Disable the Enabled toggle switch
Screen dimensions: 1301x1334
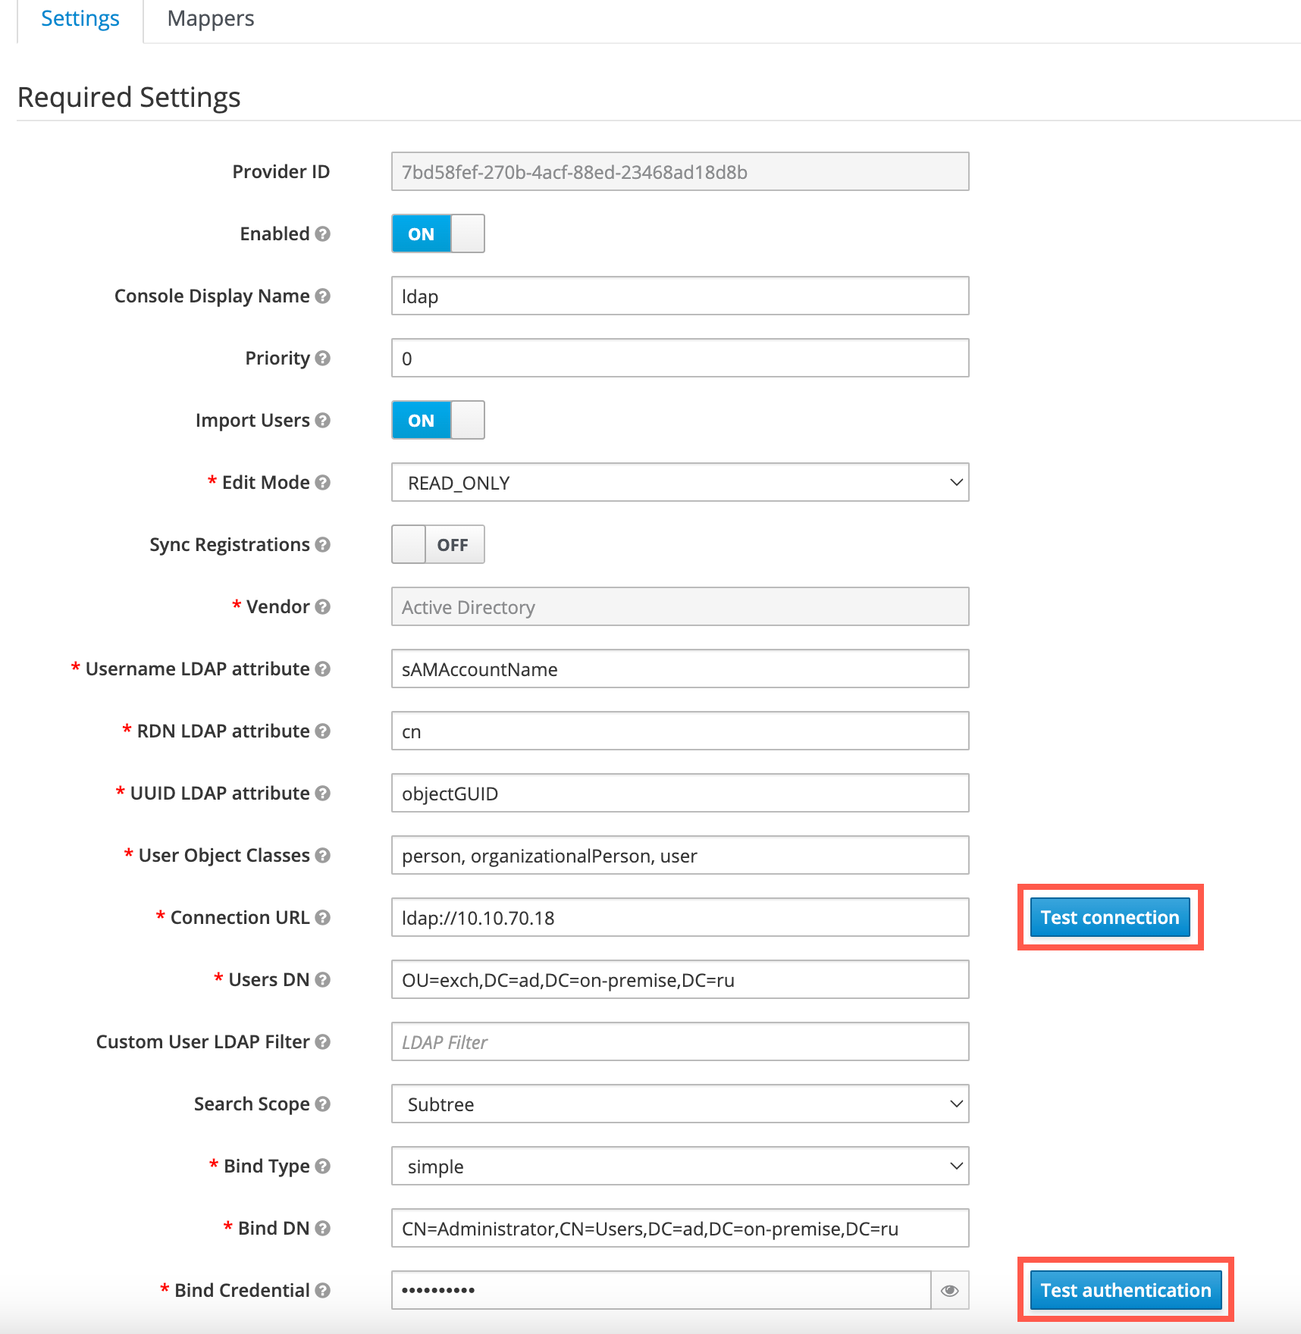tap(437, 234)
